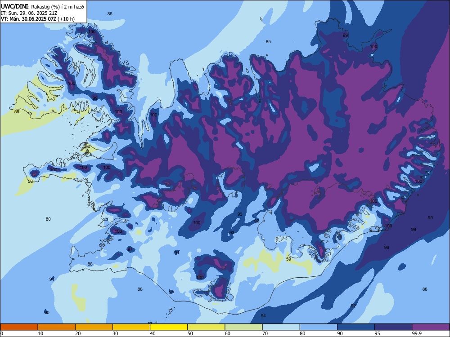Click the '99.9' legend scale label
The image size is (450, 337).
pos(417,333)
